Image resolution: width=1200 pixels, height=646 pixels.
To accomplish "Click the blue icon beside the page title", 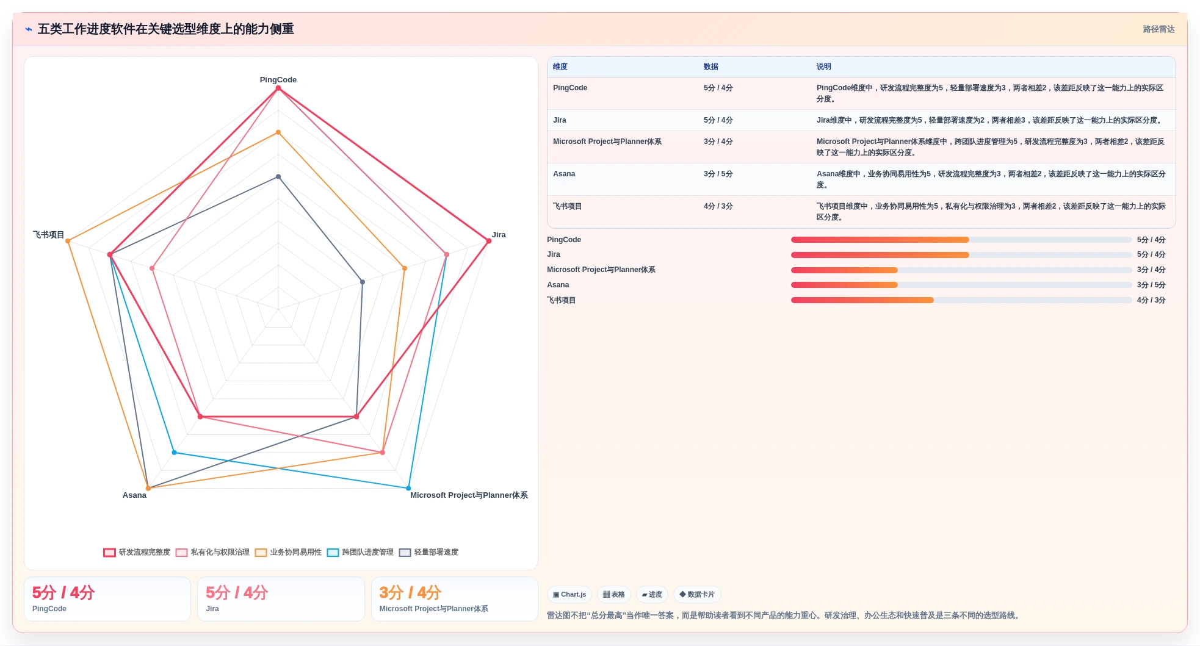I will [28, 29].
